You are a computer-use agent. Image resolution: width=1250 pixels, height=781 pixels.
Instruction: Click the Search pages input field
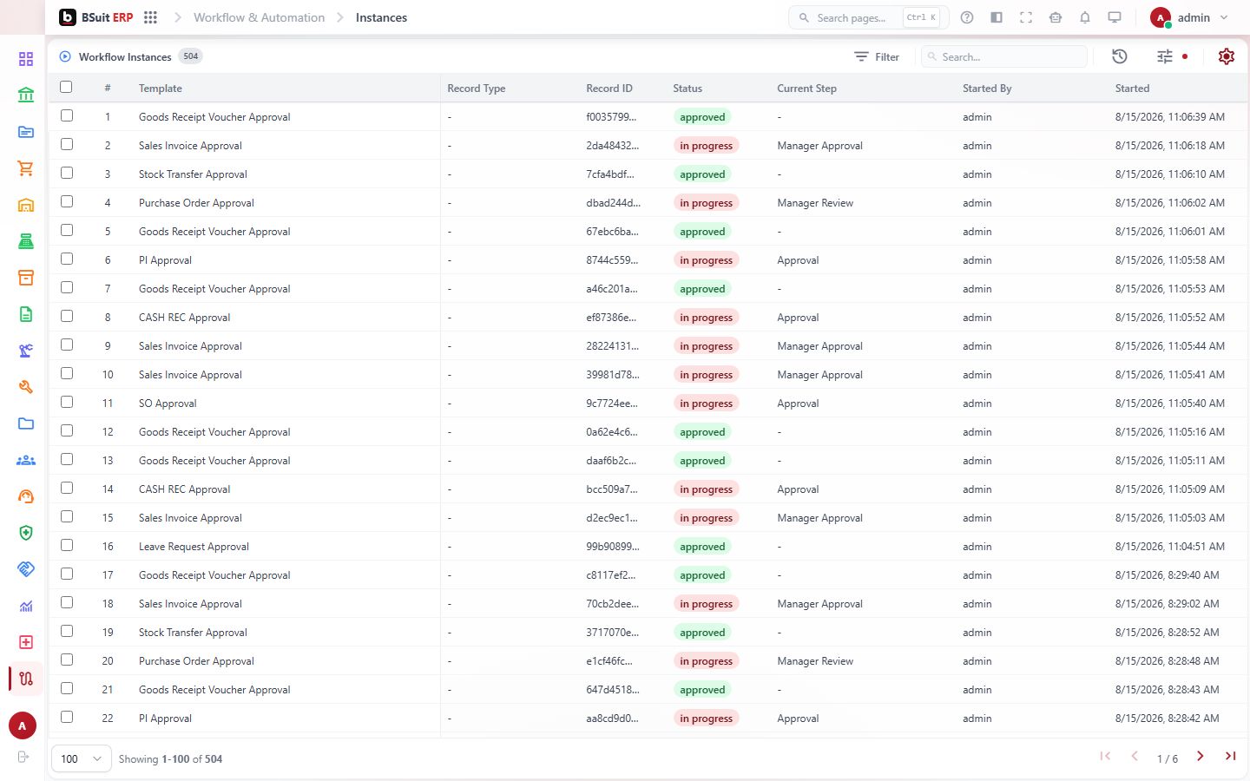[x=868, y=17]
